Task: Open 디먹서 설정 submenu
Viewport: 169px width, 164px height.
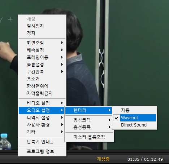Action: (42, 118)
